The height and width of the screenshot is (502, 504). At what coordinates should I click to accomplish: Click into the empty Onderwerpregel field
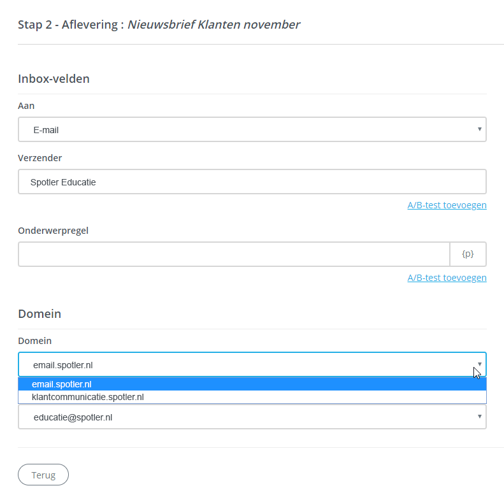tap(234, 254)
